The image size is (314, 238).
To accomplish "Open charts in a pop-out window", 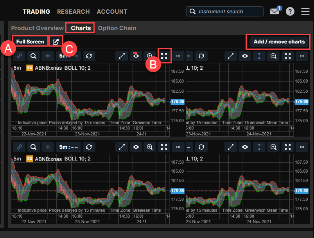I will (x=56, y=41).
